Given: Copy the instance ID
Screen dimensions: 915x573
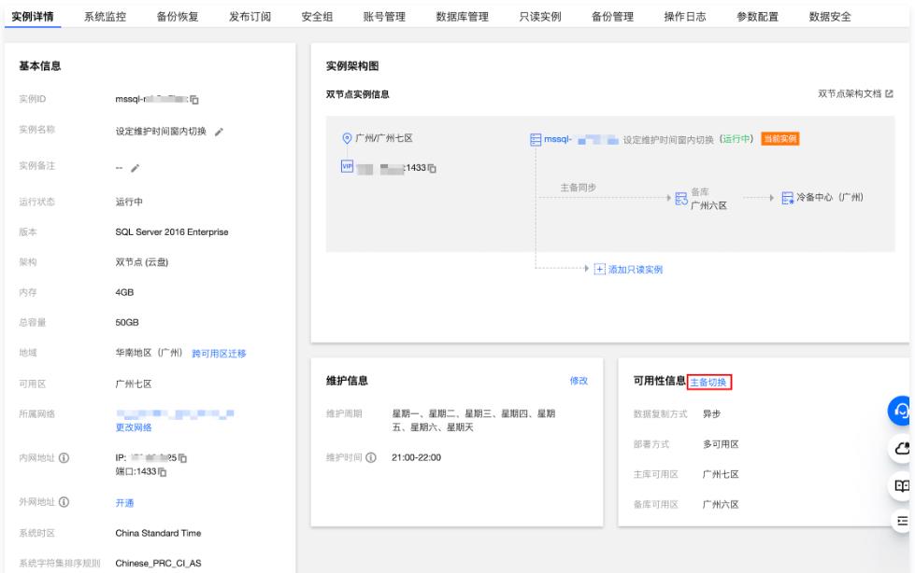Looking at the screenshot, I should tap(196, 100).
